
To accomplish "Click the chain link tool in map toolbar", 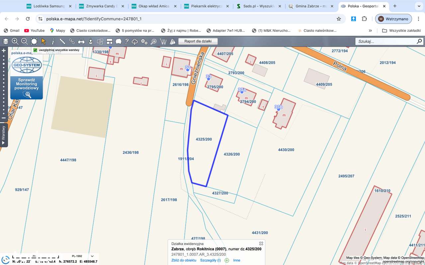I will click(72, 41).
